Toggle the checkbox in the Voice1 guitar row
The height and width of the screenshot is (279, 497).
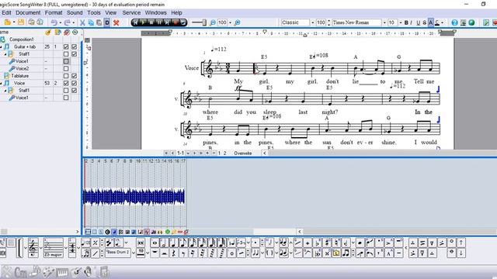click(66, 61)
